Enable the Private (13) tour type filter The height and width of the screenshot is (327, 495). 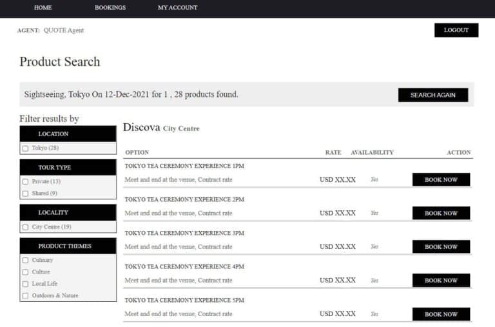[26, 182]
